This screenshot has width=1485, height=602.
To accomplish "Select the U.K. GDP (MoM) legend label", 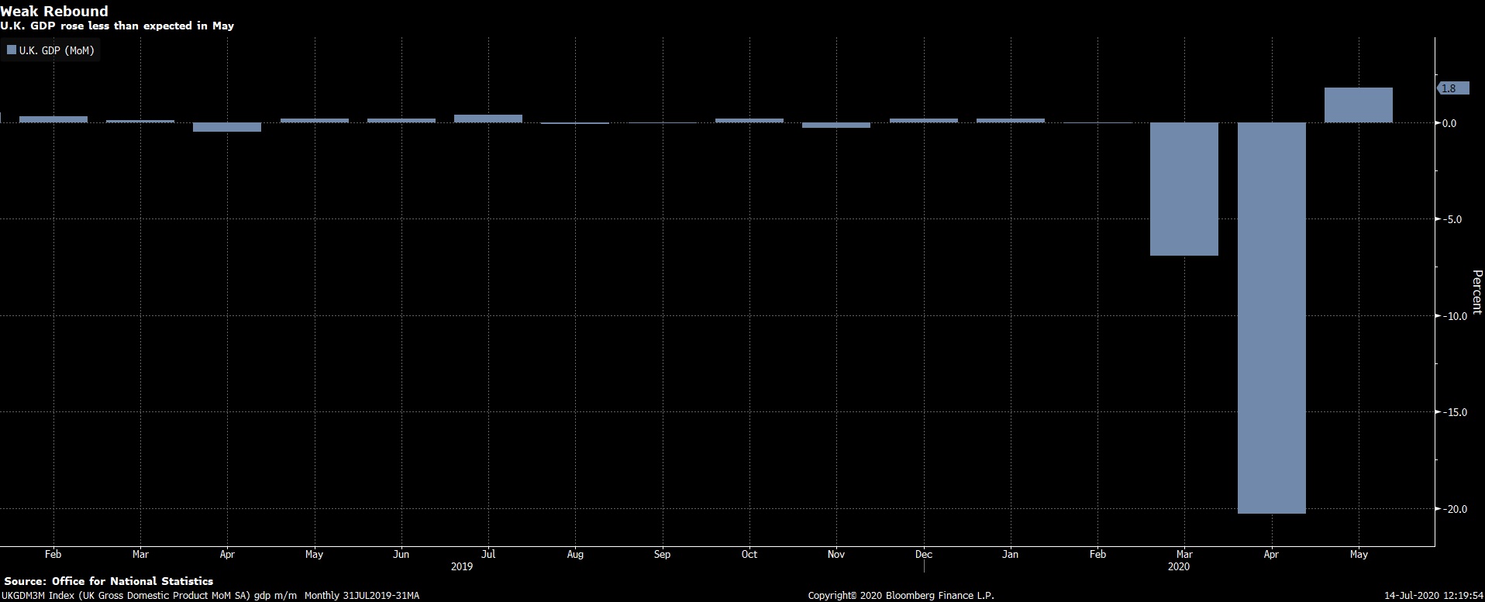I will click(x=57, y=50).
